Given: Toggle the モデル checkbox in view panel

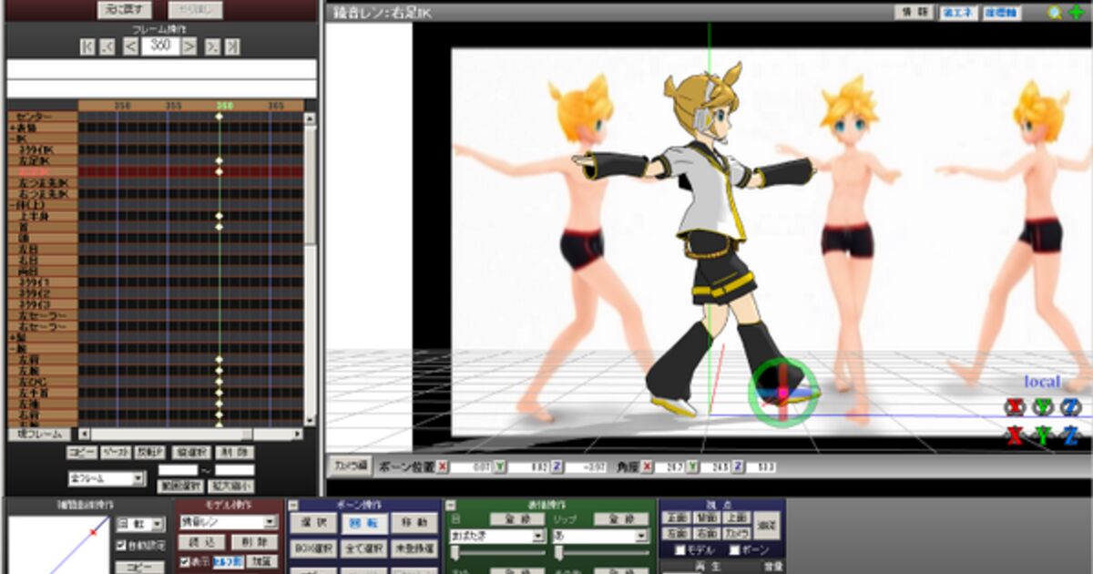Looking at the screenshot, I should (680, 550).
